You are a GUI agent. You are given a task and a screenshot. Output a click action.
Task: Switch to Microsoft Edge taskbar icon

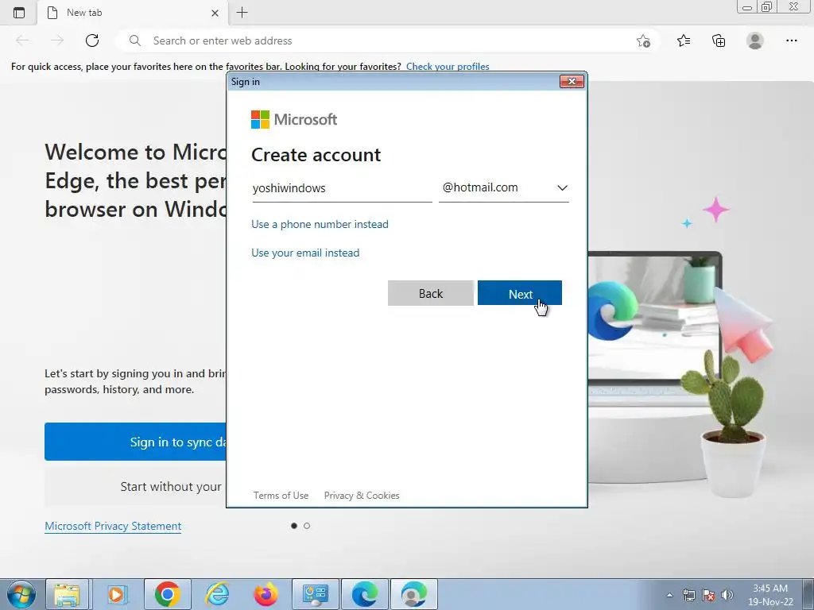[365, 594]
